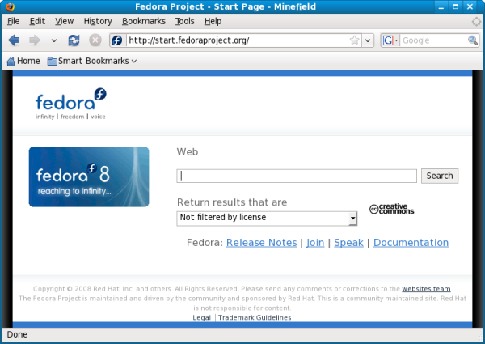485x344 pixels.
Task: Expand the Not filtered by license dropdown
Action: coord(267,219)
